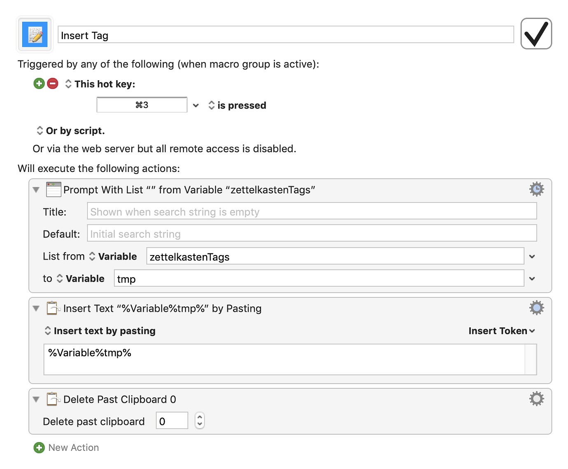This screenshot has width=568, height=469.
Task: Click the macro notepad icon
Action: pyautogui.click(x=35, y=35)
